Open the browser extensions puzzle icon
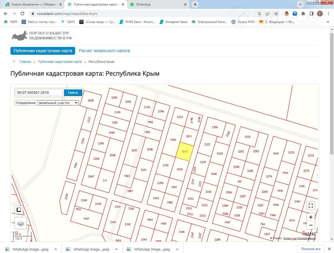The height and width of the screenshot is (253, 334). point(303,13)
